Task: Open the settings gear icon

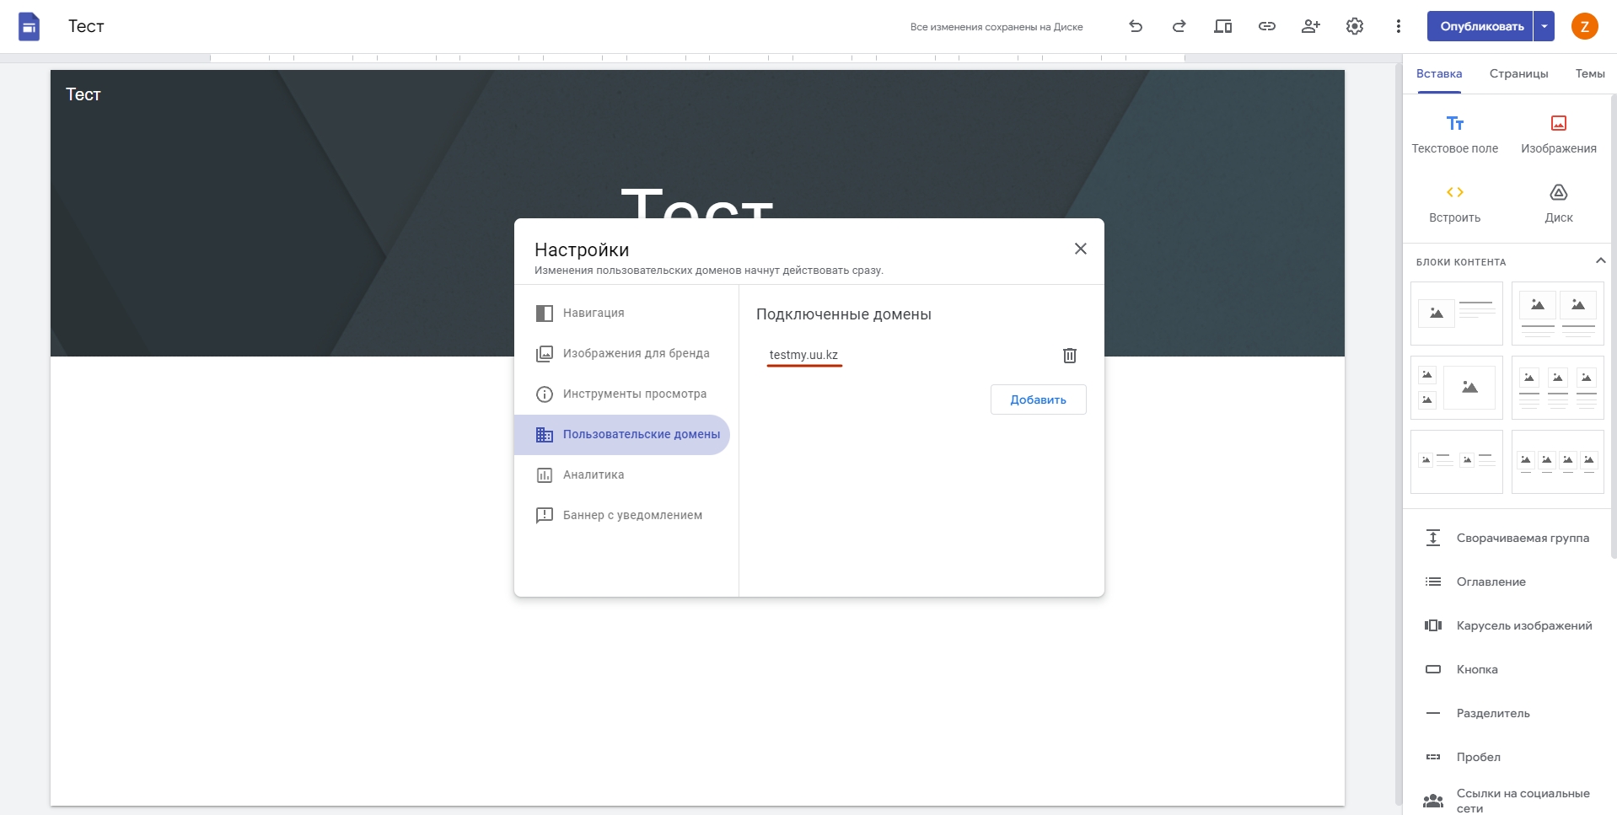Action: click(1355, 26)
